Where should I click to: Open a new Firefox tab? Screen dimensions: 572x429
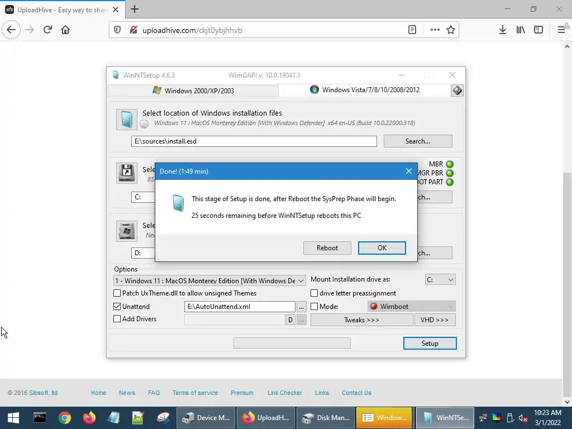[x=135, y=9]
